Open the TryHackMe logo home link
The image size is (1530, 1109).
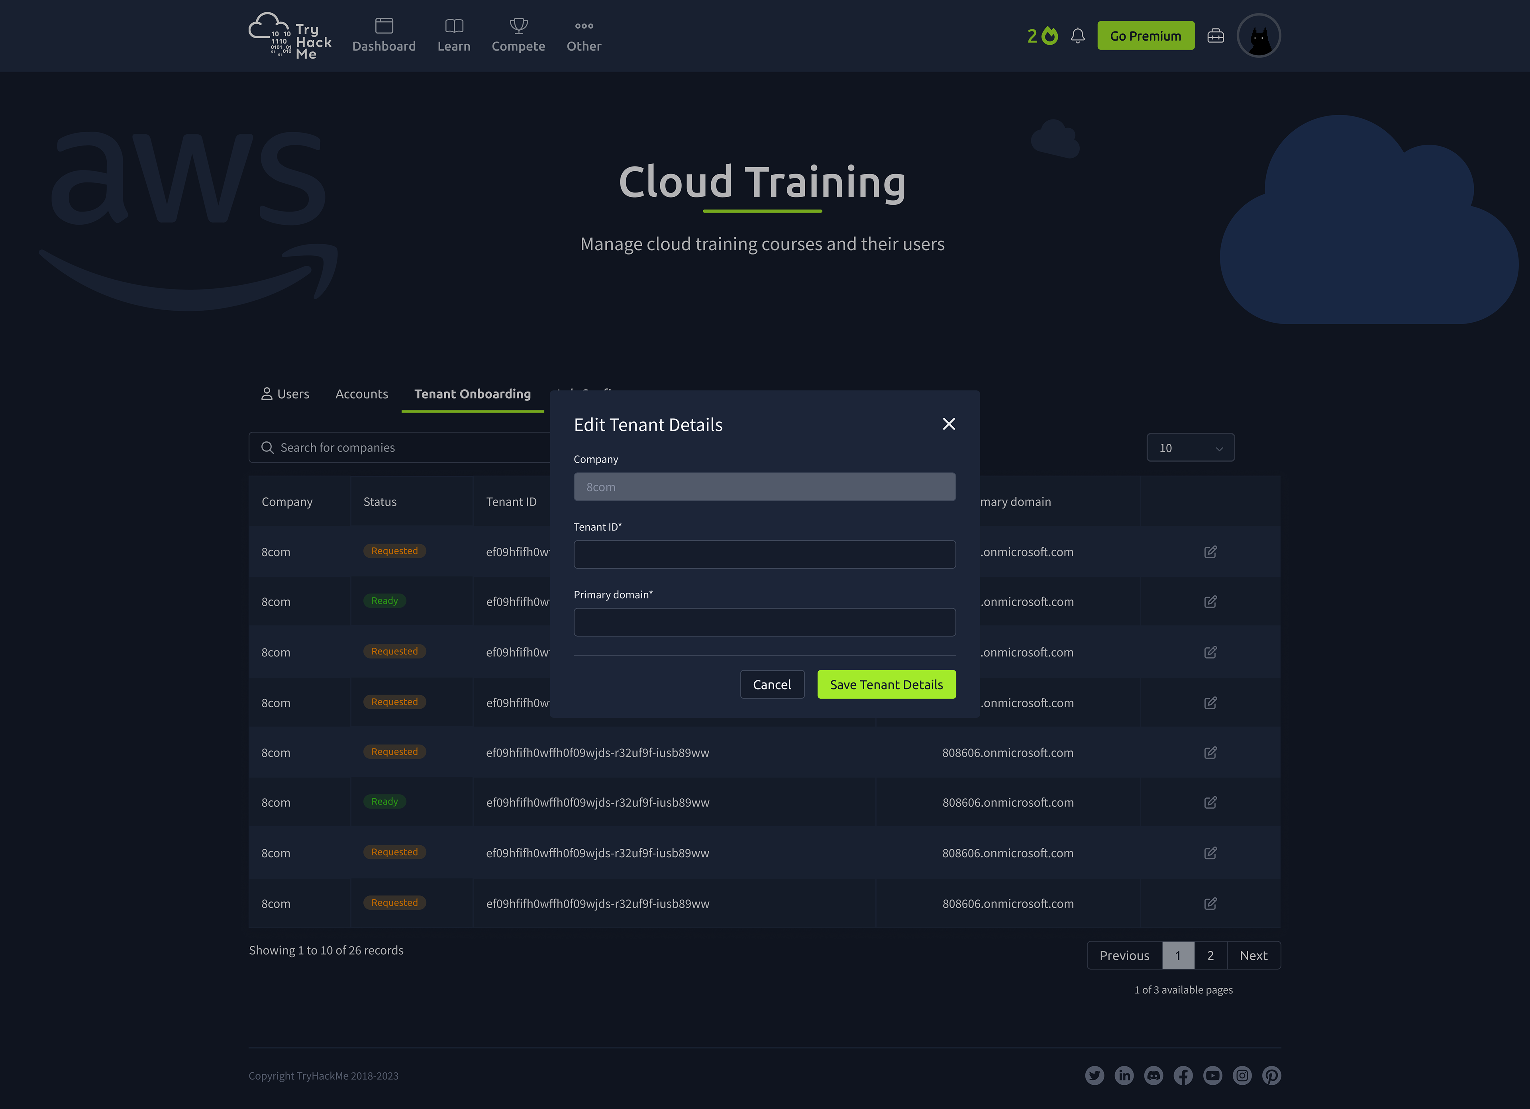point(290,36)
